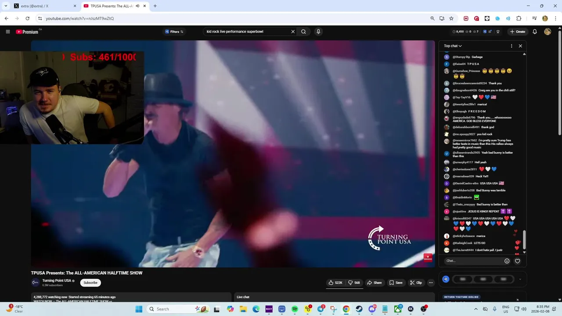Open the Filters dropdown
The width and height of the screenshot is (562, 316).
point(174,32)
